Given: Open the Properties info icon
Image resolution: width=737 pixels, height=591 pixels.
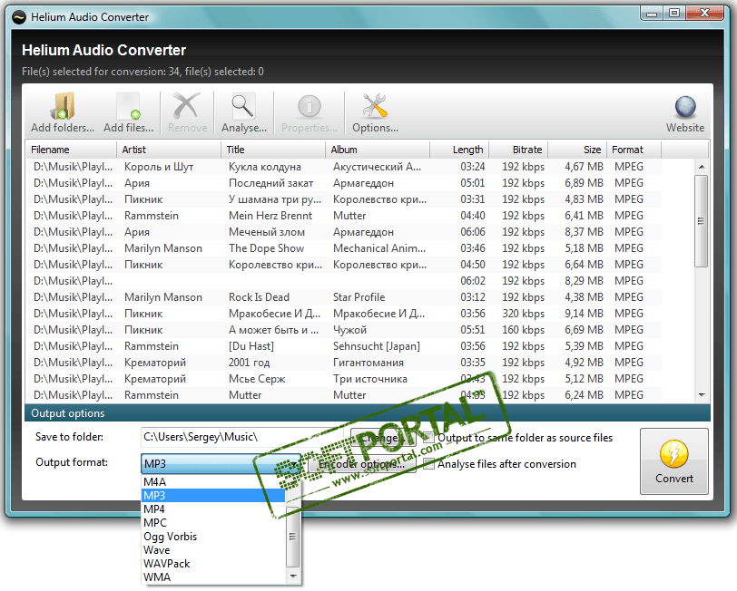Looking at the screenshot, I should [x=309, y=112].
